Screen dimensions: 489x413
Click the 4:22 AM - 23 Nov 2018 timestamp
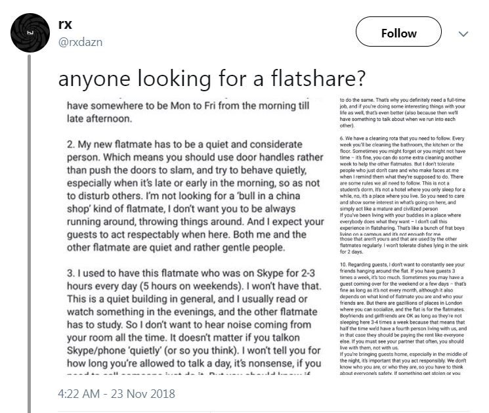coord(116,394)
